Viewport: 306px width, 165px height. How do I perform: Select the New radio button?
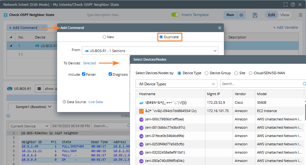[105, 37]
